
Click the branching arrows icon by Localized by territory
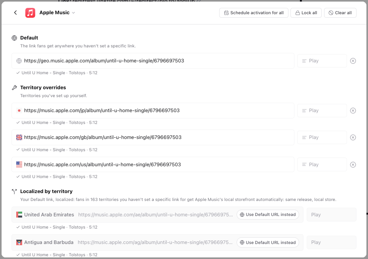tap(14, 191)
